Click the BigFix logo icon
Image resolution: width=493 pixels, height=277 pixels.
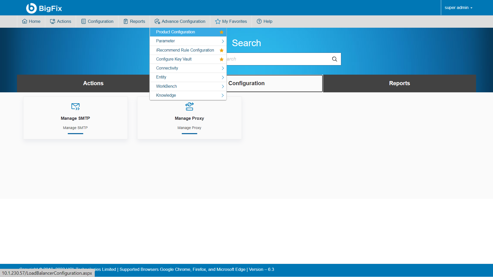pos(31,8)
